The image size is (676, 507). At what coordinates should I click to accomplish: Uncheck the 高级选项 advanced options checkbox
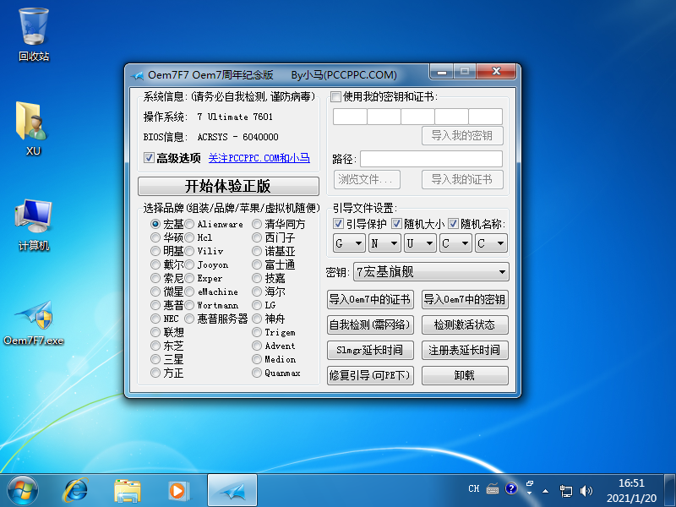pos(149,157)
